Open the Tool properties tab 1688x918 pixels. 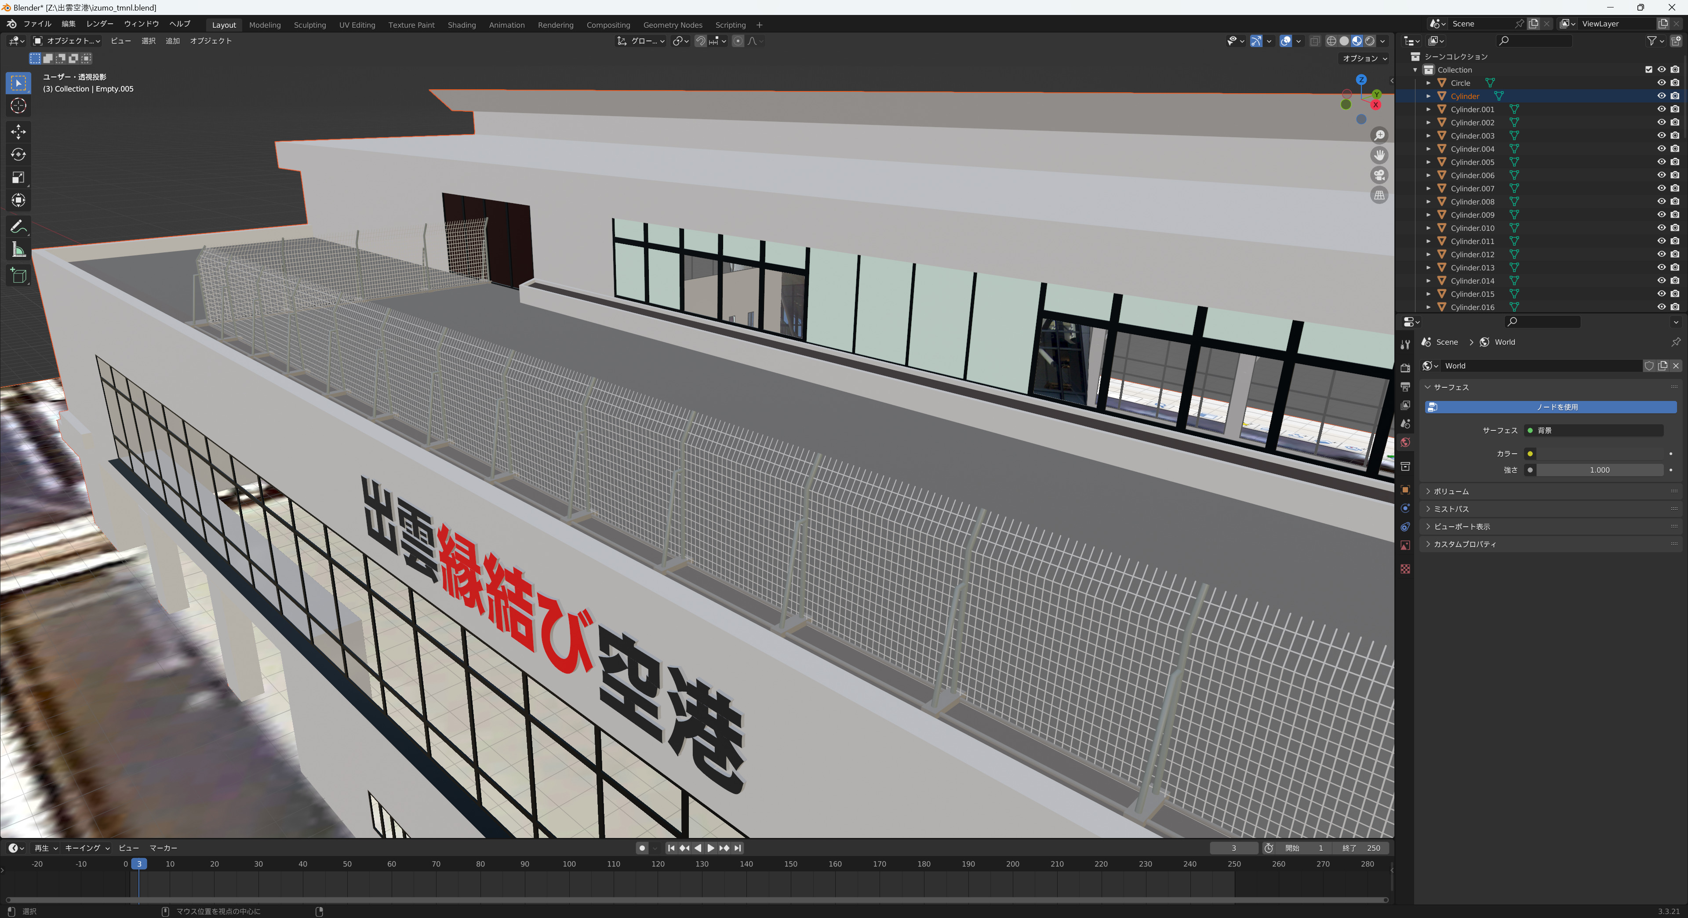(1405, 345)
